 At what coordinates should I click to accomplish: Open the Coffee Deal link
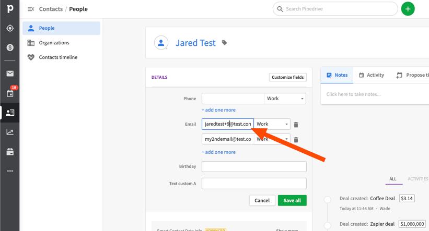tap(382, 199)
